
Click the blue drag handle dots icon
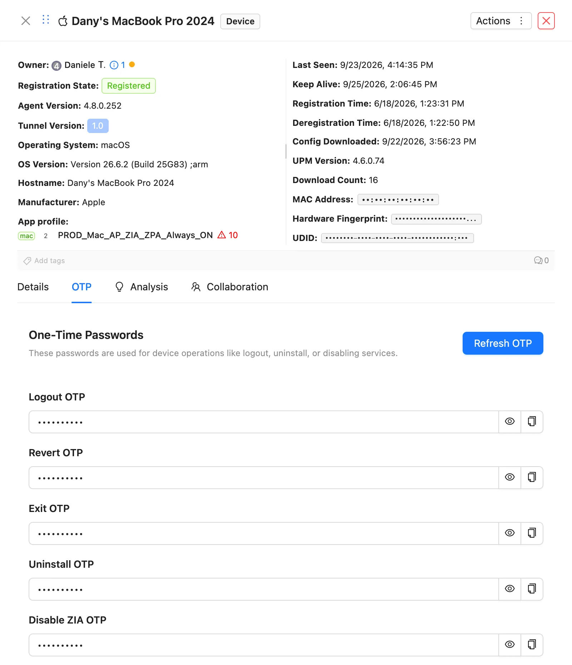[45, 20]
